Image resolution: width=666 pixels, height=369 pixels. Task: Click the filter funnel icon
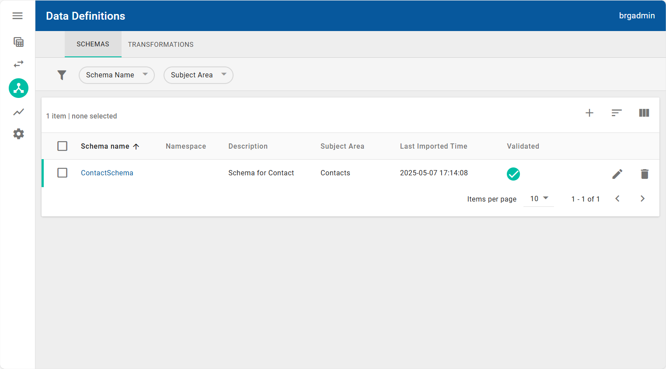click(x=62, y=75)
